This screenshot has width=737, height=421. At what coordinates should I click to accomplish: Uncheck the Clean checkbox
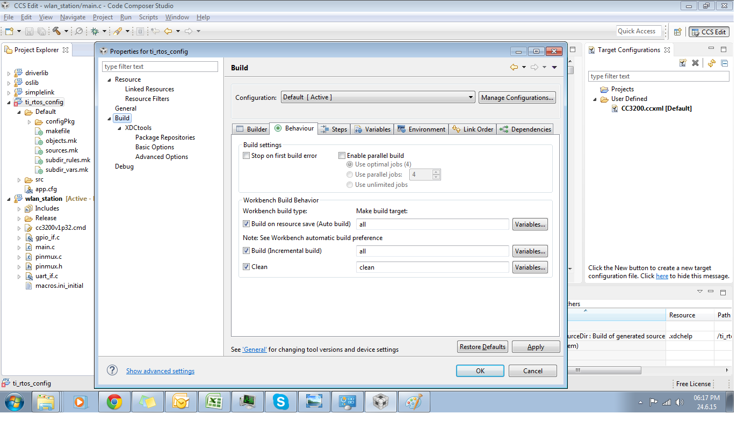click(x=247, y=267)
